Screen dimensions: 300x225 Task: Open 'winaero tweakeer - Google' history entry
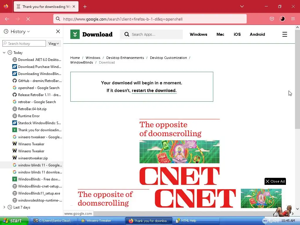point(37,137)
